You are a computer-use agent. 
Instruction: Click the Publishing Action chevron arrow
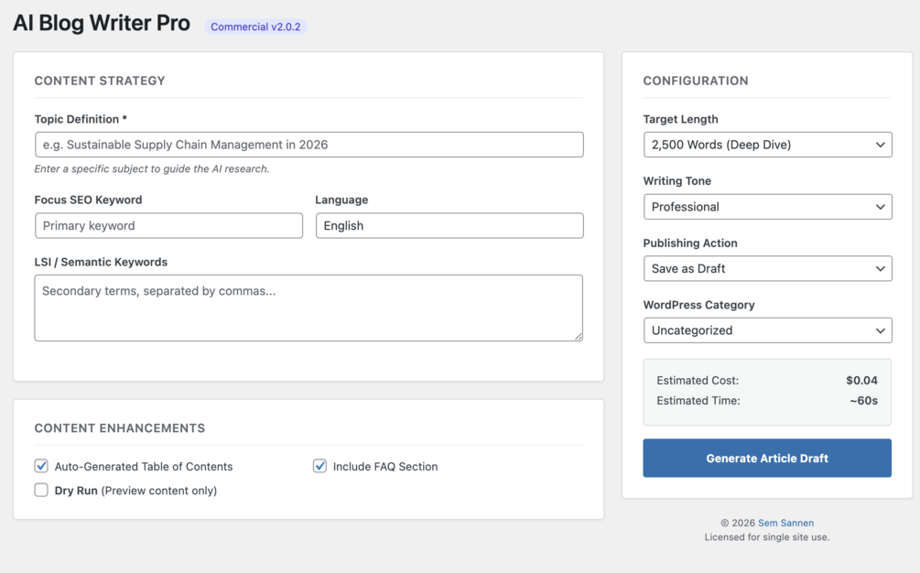[x=880, y=268]
